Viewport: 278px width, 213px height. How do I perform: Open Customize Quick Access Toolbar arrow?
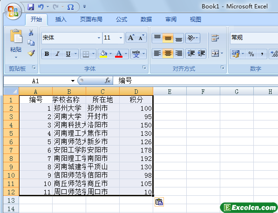coord(85,7)
